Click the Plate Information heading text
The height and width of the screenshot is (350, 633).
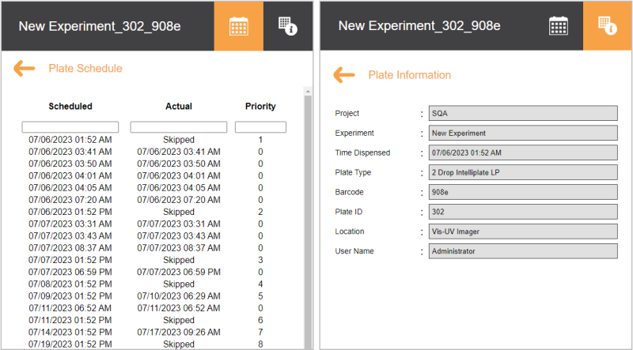pyautogui.click(x=410, y=75)
